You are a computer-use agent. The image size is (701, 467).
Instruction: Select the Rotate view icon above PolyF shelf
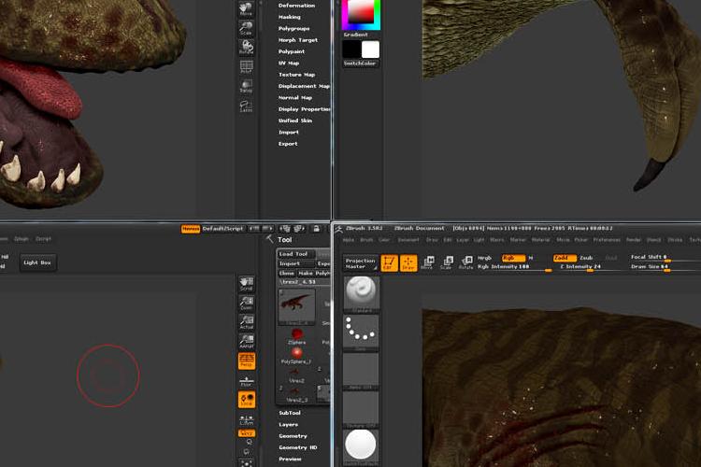pos(246,47)
